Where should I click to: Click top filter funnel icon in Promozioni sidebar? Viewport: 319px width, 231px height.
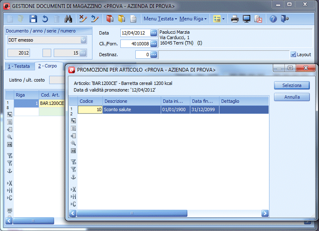coord(73,162)
